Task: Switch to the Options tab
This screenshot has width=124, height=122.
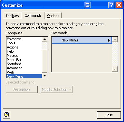Action: point(53,16)
